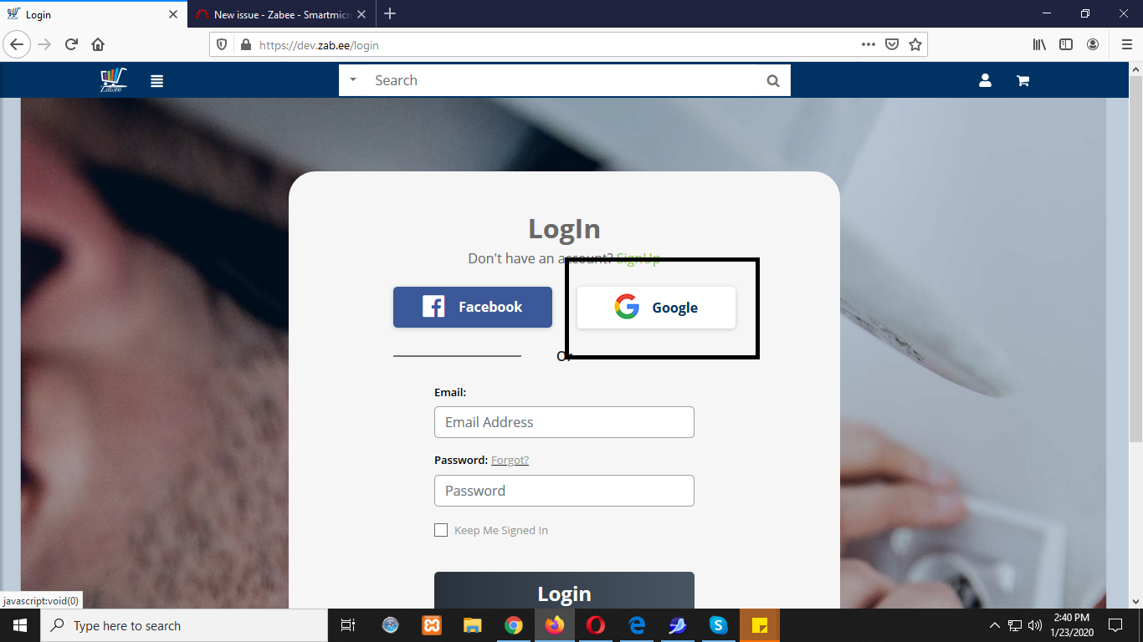Open the Windows Start menu
This screenshot has width=1143, height=642.
19,625
